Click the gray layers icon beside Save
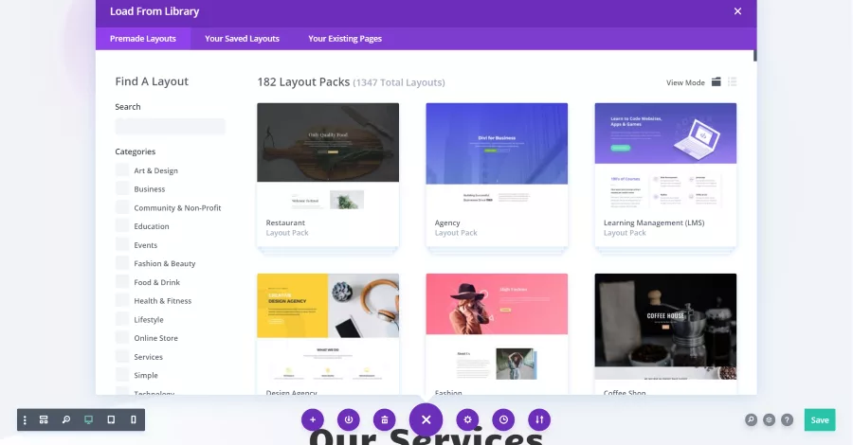This screenshot has height=445, width=853. pyautogui.click(x=769, y=420)
